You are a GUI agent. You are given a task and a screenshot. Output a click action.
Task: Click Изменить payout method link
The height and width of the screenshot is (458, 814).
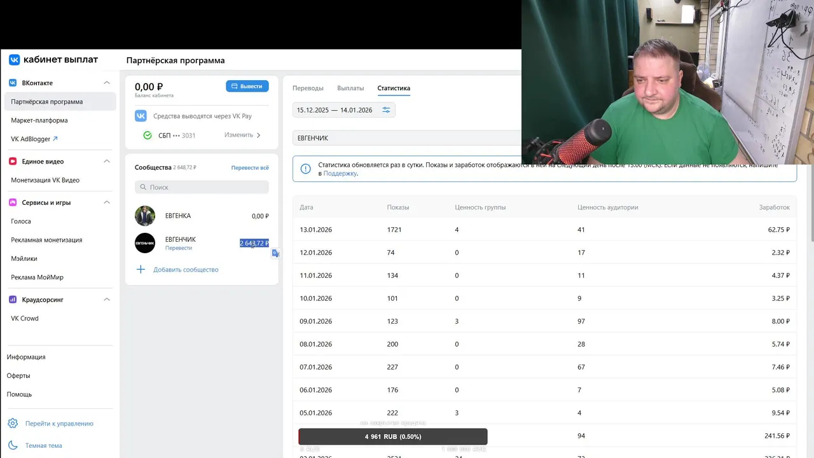(x=238, y=135)
